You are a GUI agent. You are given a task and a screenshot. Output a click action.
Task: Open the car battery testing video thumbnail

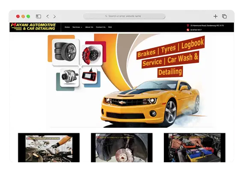tap(195, 148)
